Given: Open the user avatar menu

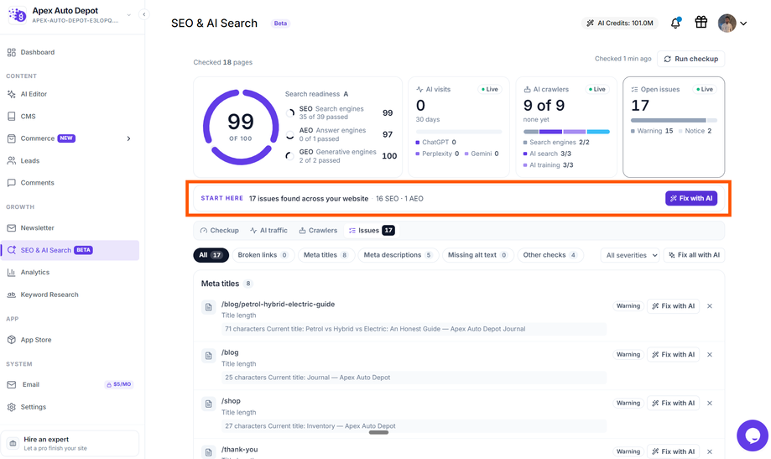Looking at the screenshot, I should (x=727, y=23).
